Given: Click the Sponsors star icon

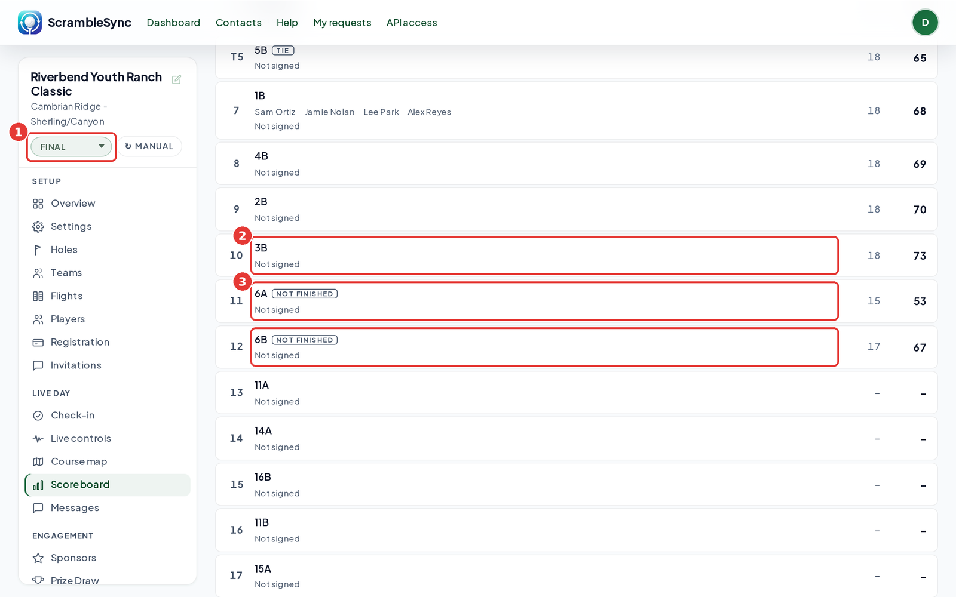Looking at the screenshot, I should click(x=38, y=558).
